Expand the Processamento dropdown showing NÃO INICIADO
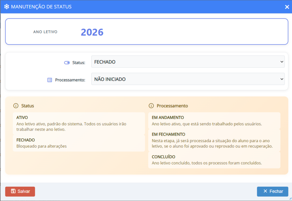The height and width of the screenshot is (201, 292). pos(188,79)
